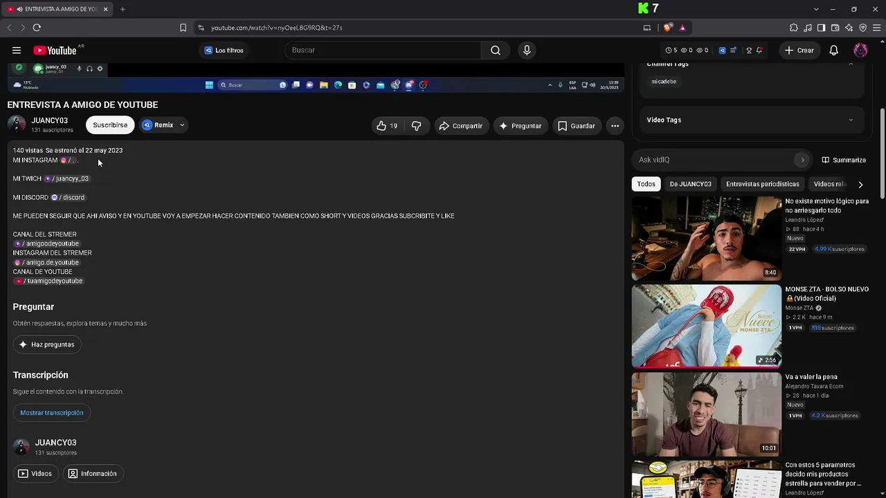Open the thumbnail with 10:01 duration
Viewport: 886px width, 498px height.
(x=707, y=414)
